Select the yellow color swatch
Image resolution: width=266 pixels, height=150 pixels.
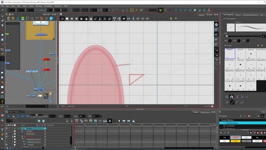pos(235,141)
